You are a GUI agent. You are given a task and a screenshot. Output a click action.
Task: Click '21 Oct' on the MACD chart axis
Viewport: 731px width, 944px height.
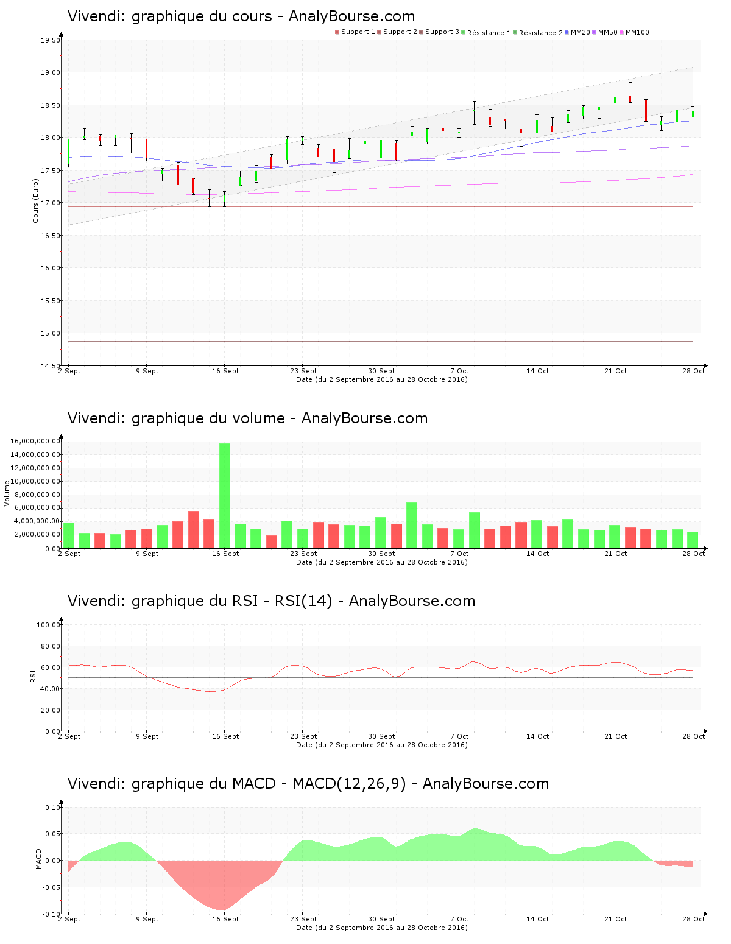click(x=616, y=919)
